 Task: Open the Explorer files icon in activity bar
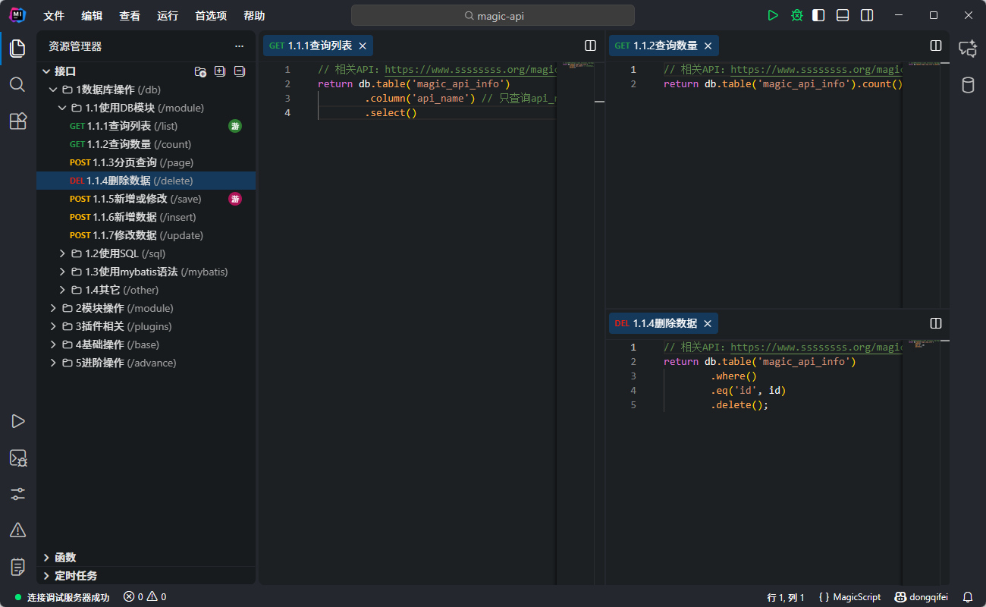pyautogui.click(x=18, y=49)
